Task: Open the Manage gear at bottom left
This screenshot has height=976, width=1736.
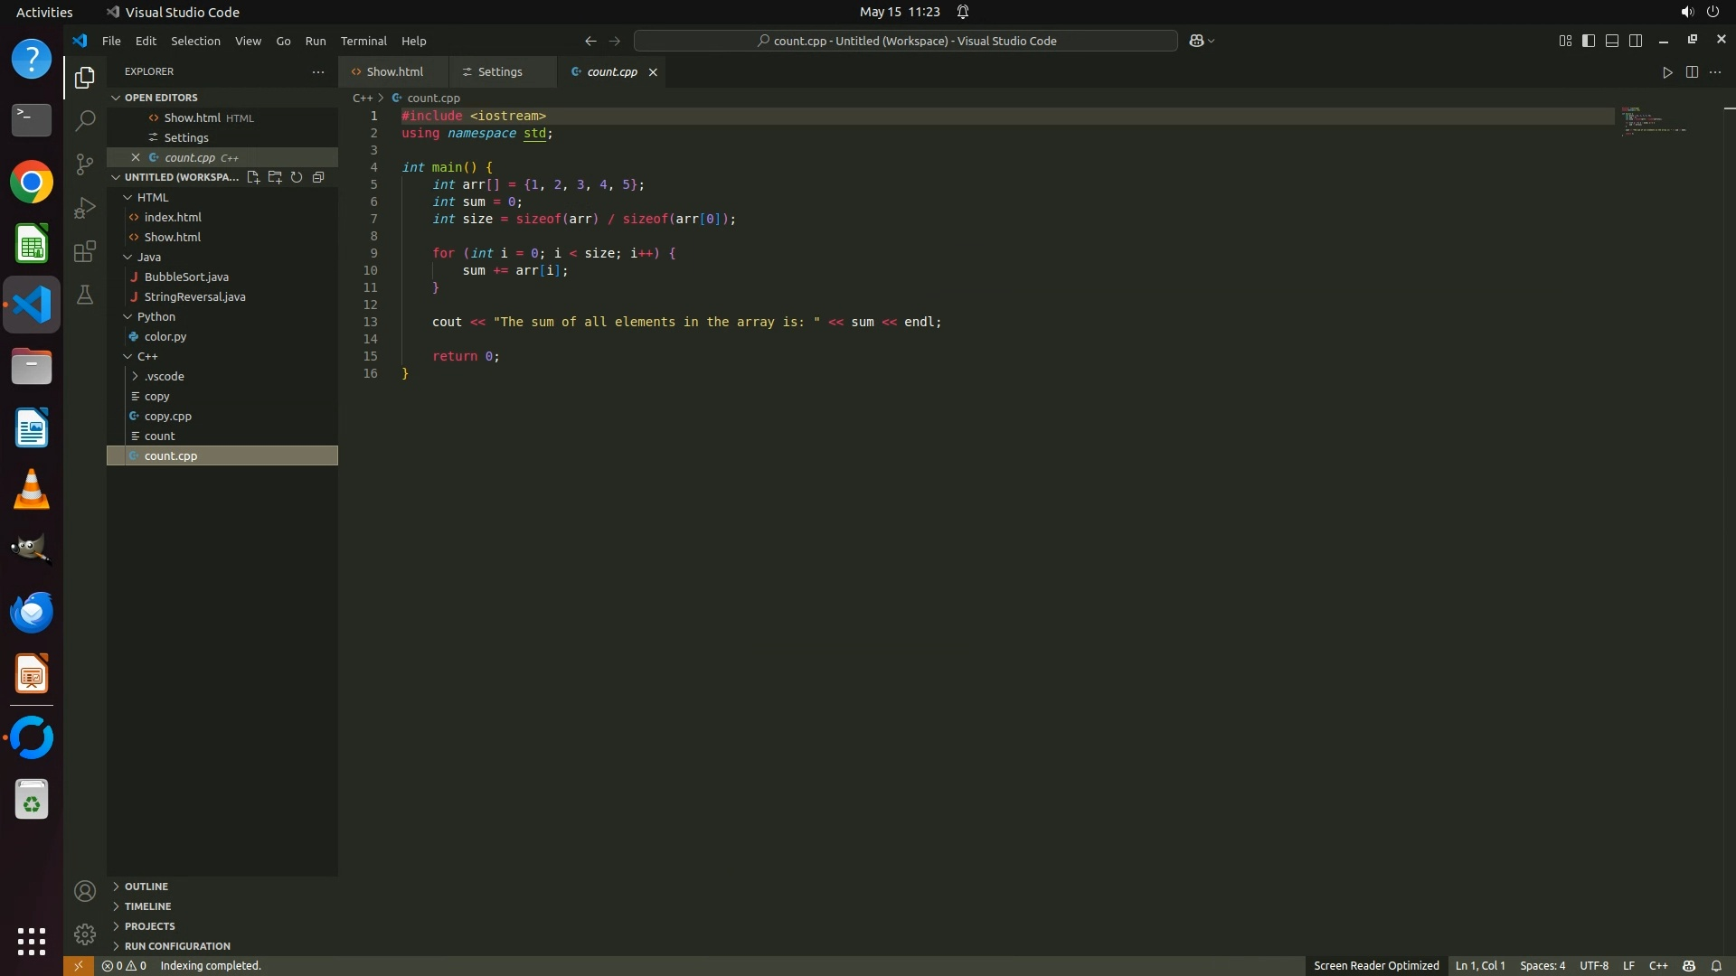Action: click(85, 934)
